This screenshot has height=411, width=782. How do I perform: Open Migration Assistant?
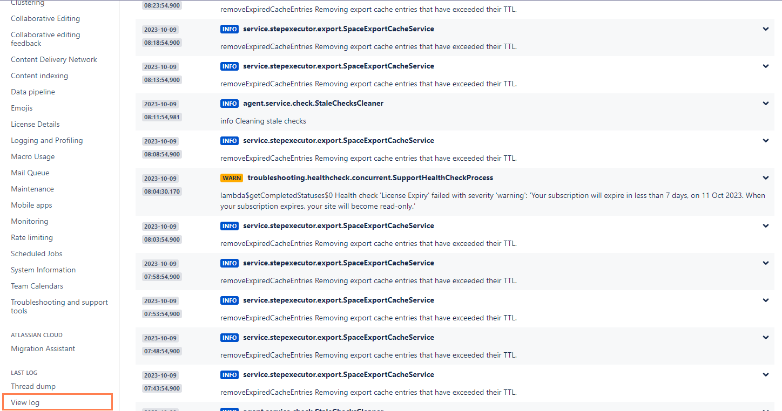tap(43, 348)
